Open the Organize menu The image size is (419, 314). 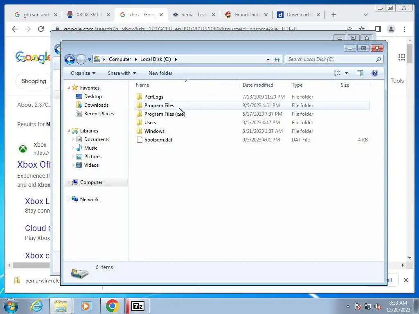tap(83, 73)
